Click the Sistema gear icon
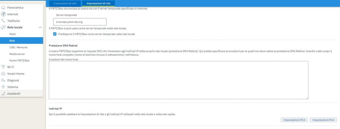 pos(3,87)
